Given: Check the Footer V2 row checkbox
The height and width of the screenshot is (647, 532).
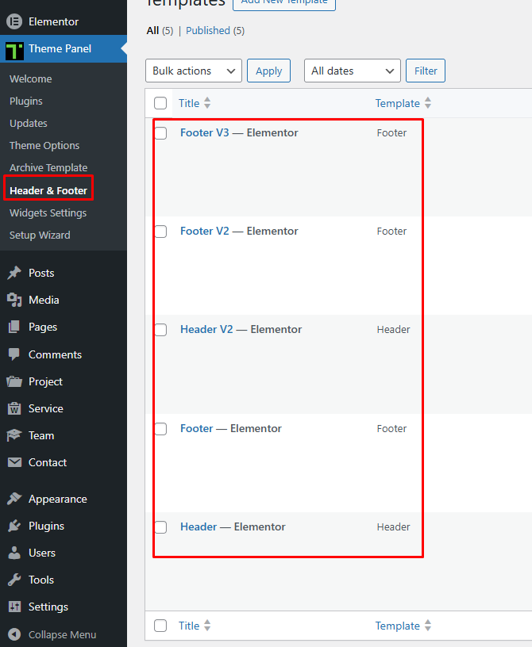Looking at the screenshot, I should click(160, 231).
